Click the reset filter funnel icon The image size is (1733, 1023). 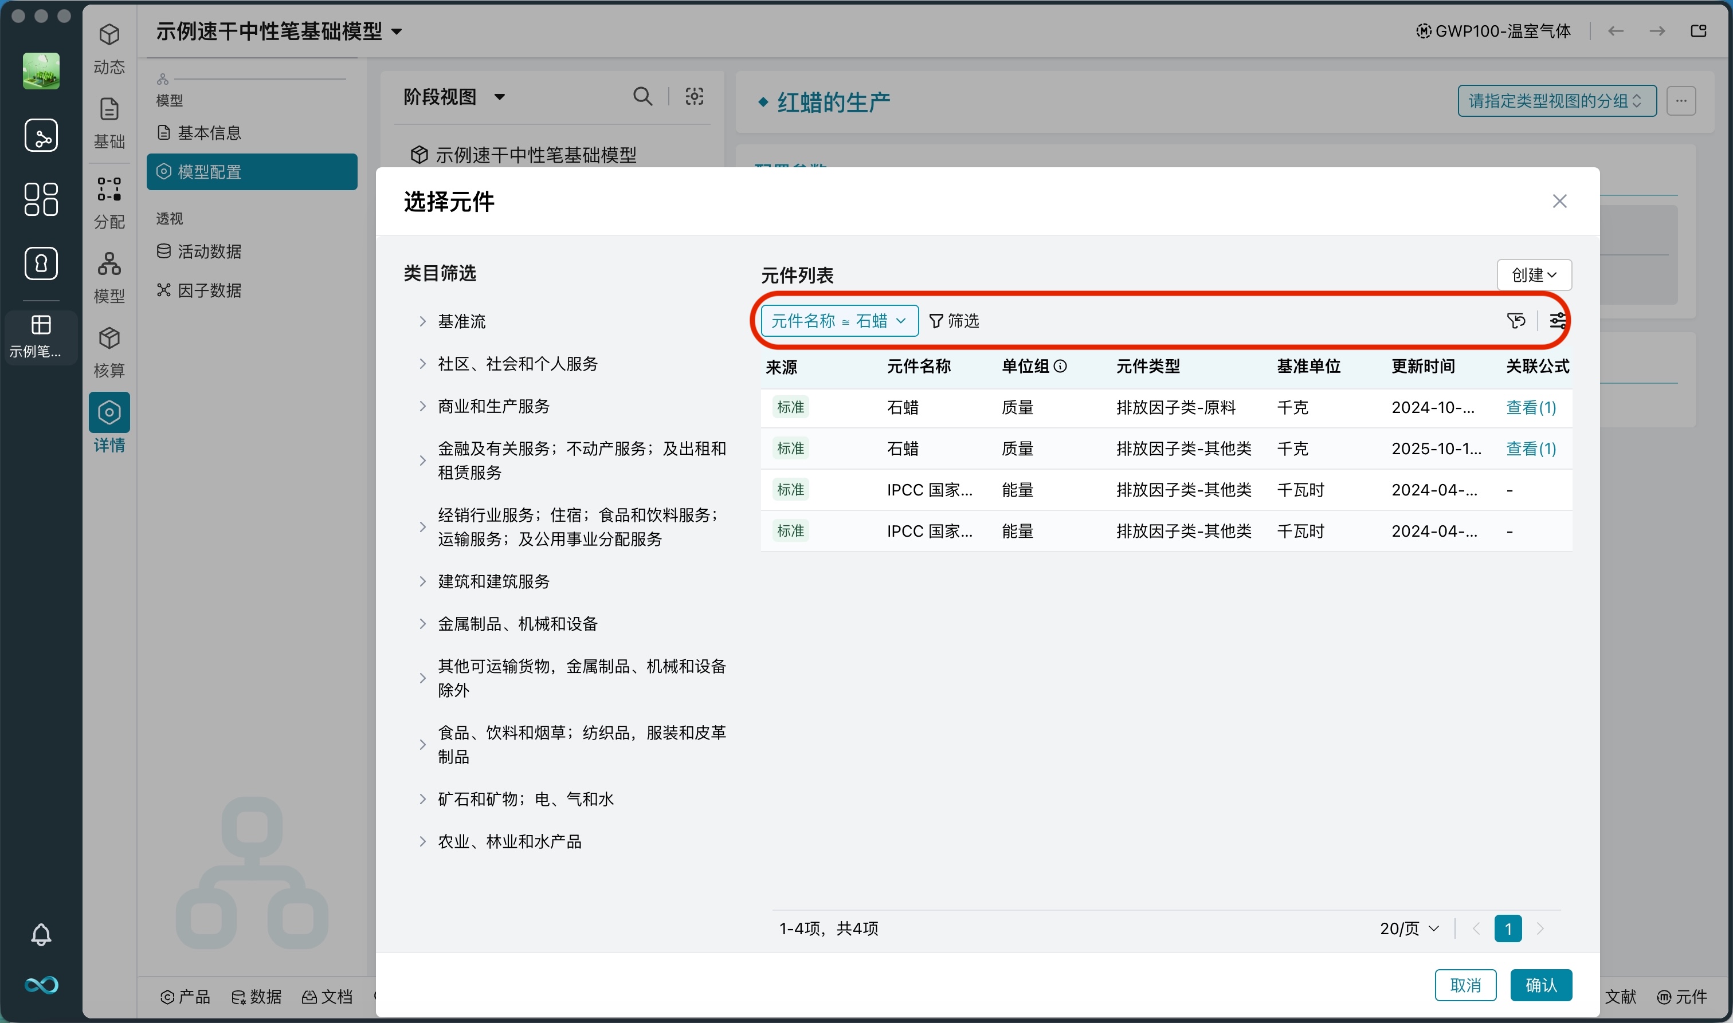pyautogui.click(x=1516, y=320)
